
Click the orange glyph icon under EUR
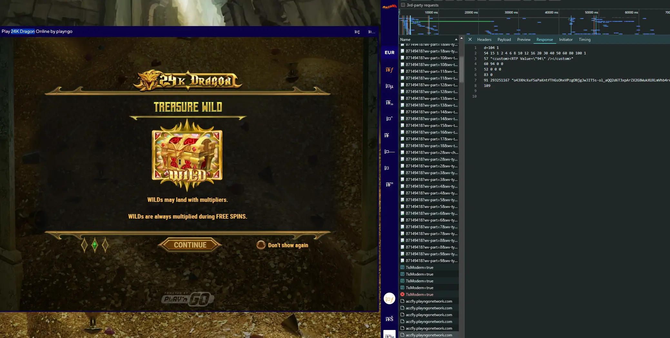389,70
